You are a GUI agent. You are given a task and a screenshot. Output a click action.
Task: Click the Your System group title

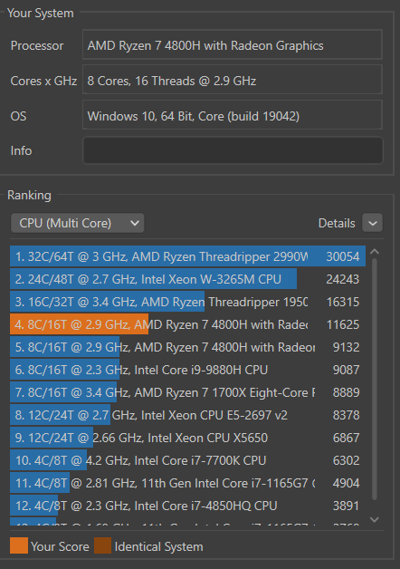[40, 13]
